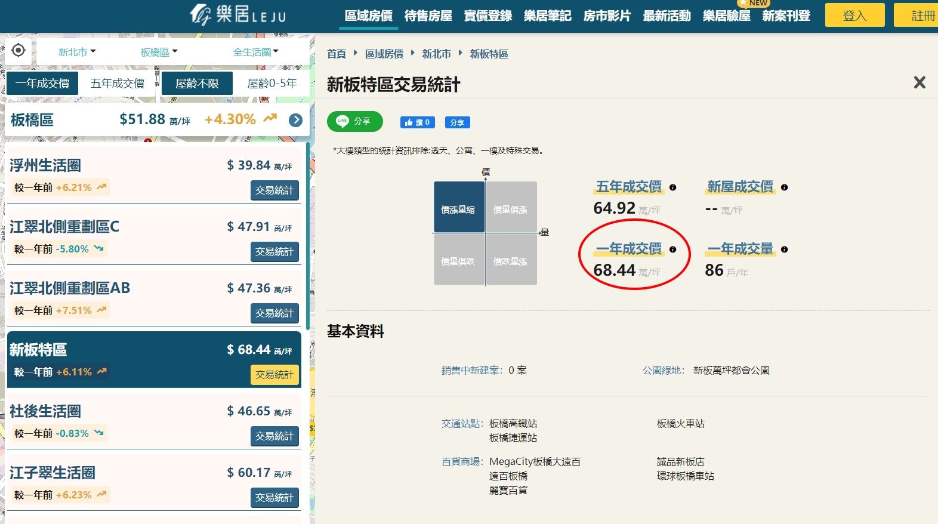Click the 價跌量漲 quadrant box

coord(511,260)
